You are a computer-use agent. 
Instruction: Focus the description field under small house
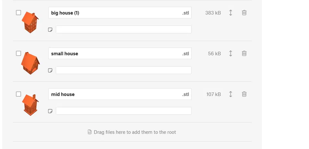point(123,70)
